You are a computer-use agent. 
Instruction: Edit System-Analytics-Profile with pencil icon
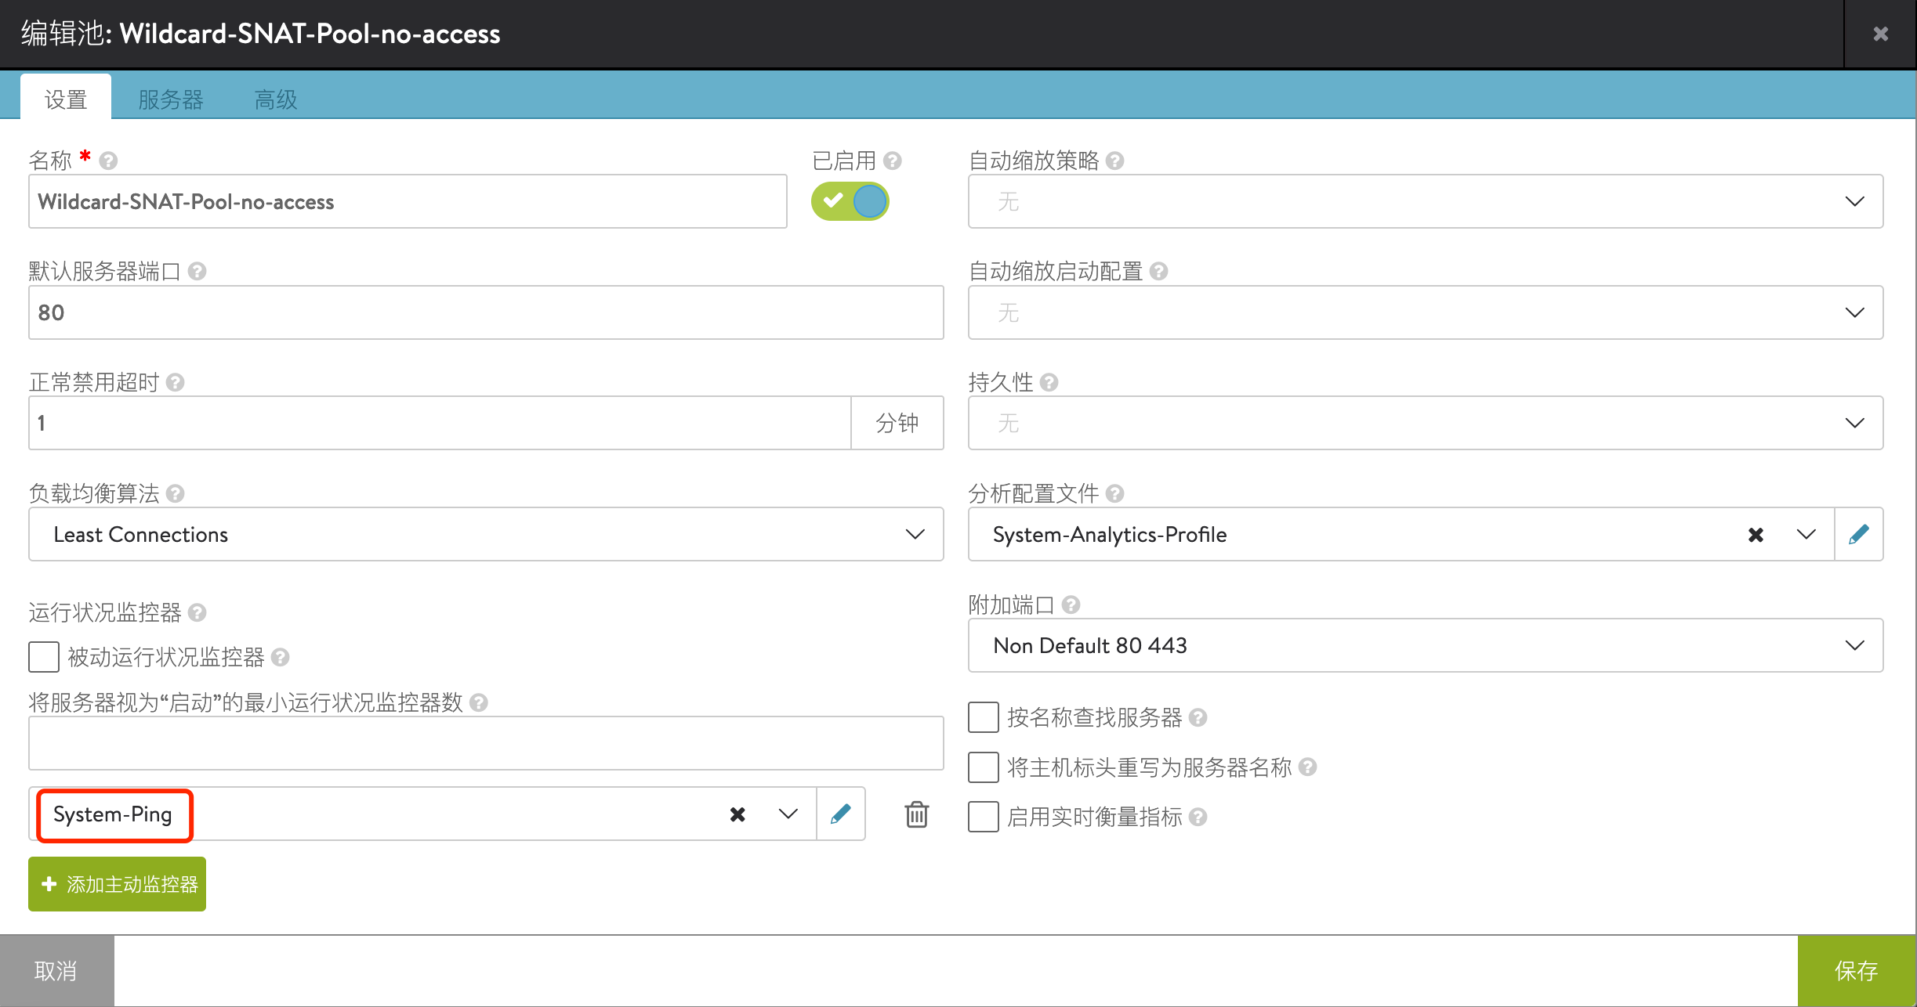[1858, 534]
